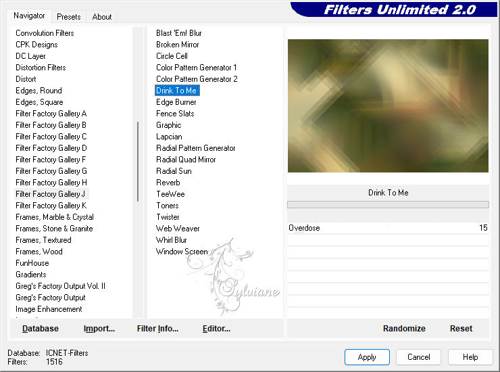This screenshot has width=500, height=372.
Task: Open the Editor... button
Action: pyautogui.click(x=216, y=329)
